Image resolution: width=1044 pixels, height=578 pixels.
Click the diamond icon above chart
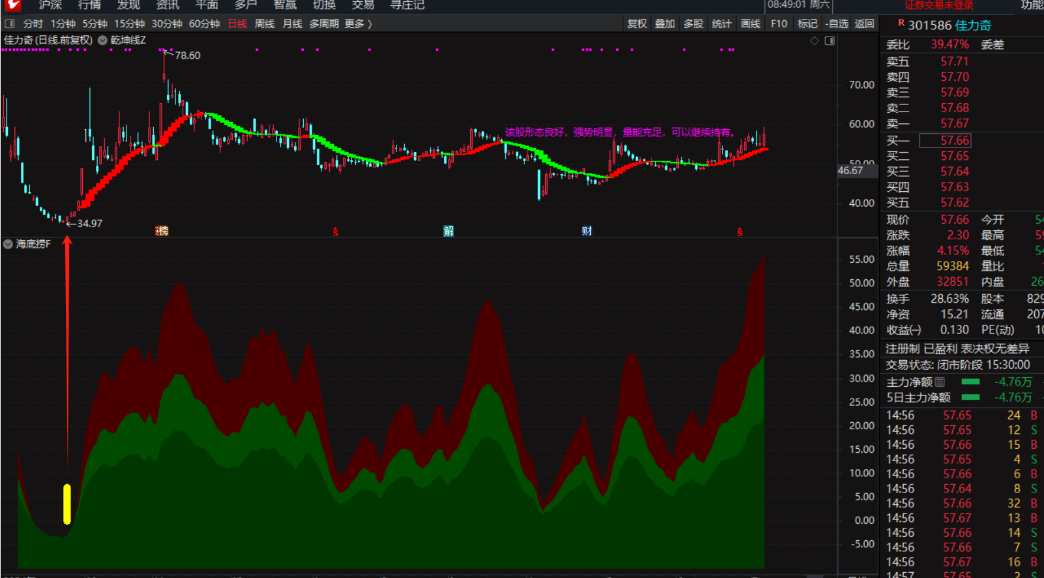[x=814, y=40]
